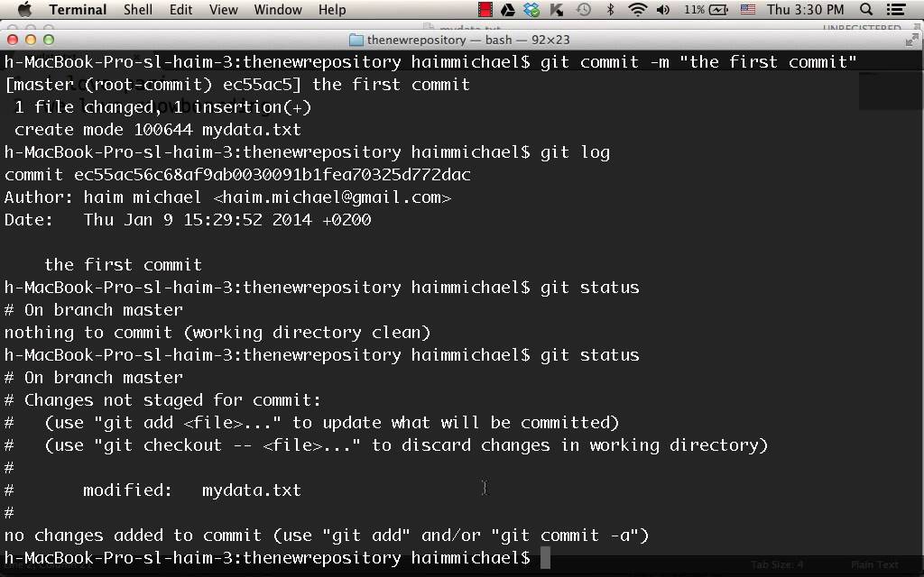Open the Terminal application menu
Screen dimensions: 924x577
point(78,9)
